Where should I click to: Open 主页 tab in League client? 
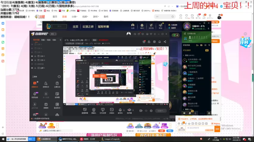point(75,27)
